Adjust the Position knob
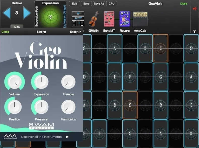 (x=15, y=107)
